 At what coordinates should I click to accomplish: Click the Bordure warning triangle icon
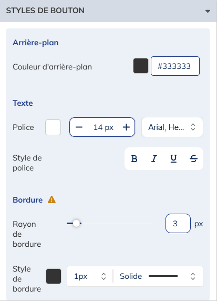pyautogui.click(x=52, y=199)
